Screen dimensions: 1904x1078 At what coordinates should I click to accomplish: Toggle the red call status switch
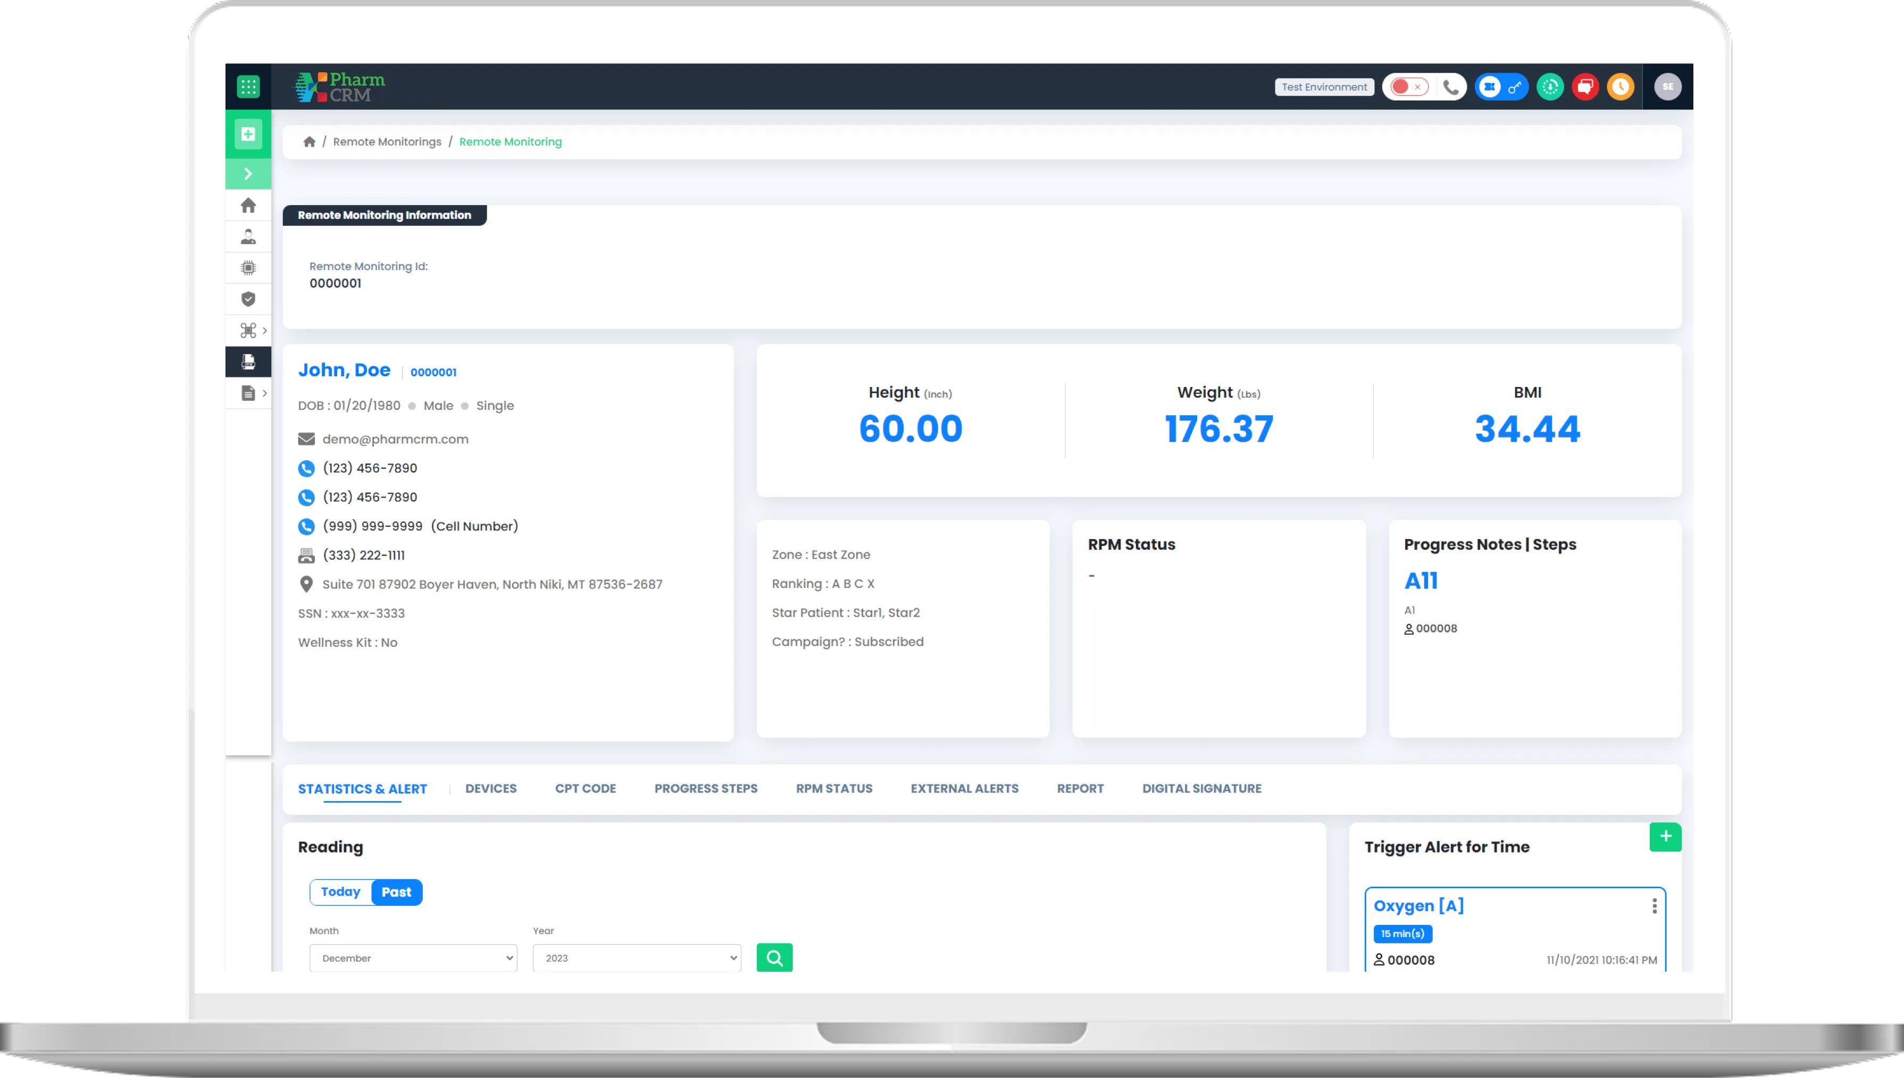tap(1408, 87)
